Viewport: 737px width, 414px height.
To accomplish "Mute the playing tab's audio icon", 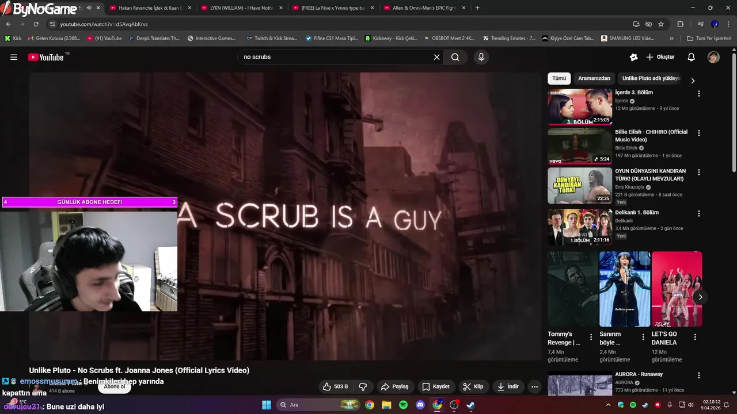I will pos(89,8).
